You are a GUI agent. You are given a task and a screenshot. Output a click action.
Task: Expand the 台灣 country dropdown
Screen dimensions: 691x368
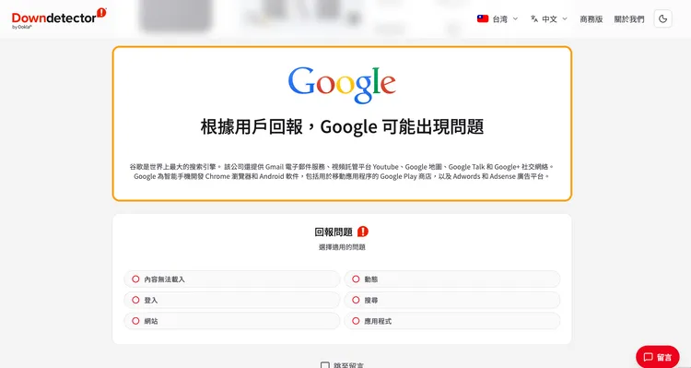pos(498,19)
